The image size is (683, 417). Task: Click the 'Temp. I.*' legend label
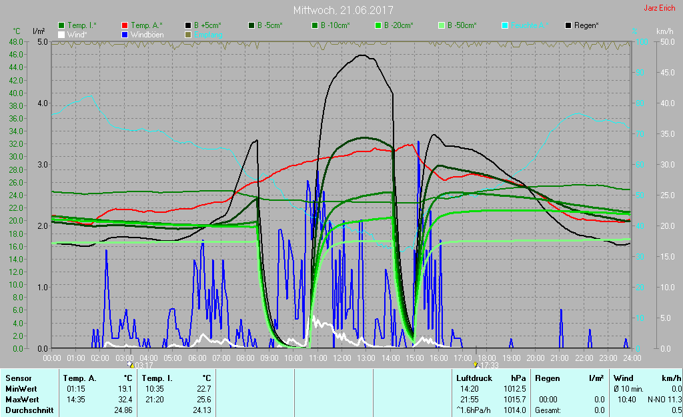tap(82, 25)
